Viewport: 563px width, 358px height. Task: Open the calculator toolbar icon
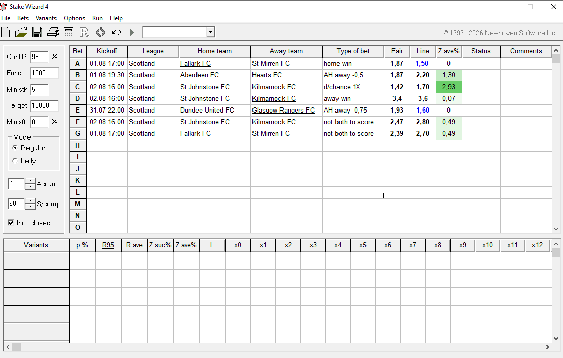click(69, 32)
